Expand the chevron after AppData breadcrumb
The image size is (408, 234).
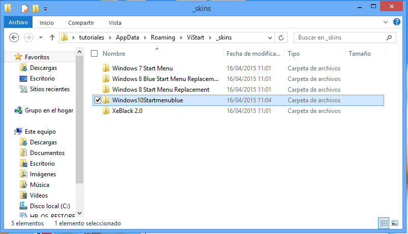(x=145, y=38)
